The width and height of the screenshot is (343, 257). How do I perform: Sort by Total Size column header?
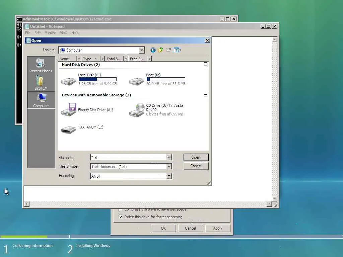(x=114, y=59)
